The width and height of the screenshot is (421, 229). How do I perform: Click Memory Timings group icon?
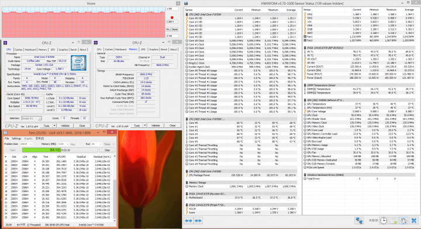click(187, 182)
